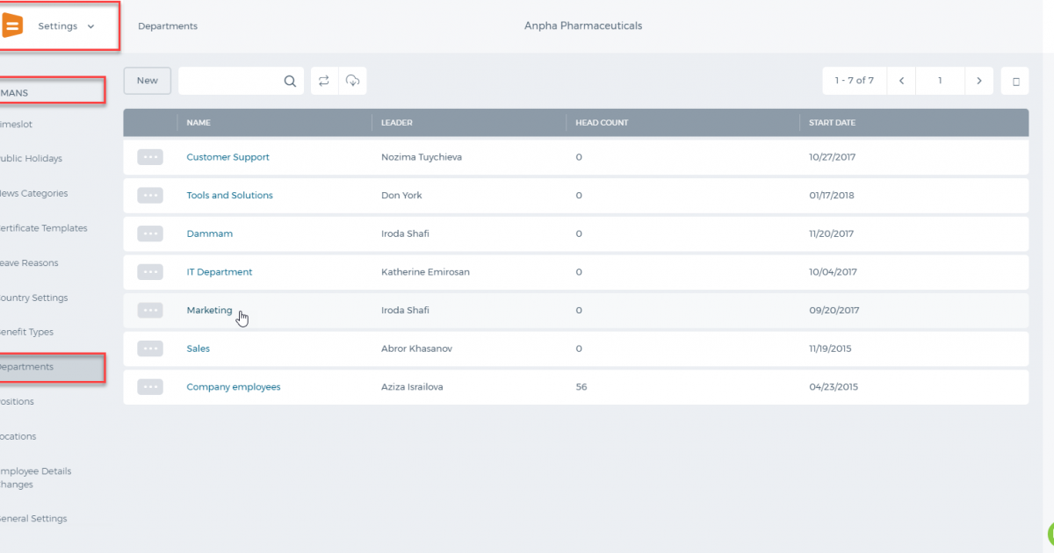Screen dimensions: 1054x553
Task: Select General Settings in the sidebar
Action: click(33, 519)
